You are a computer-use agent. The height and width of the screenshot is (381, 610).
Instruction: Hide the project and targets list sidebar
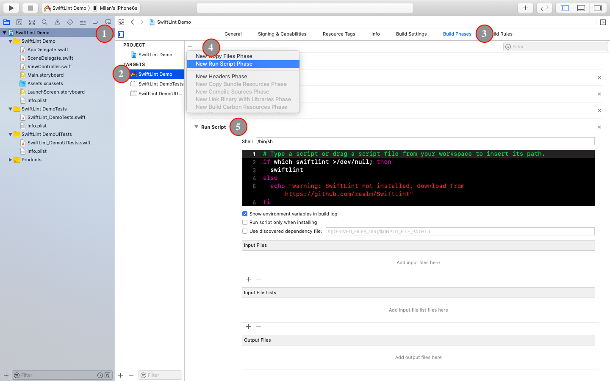coord(121,34)
